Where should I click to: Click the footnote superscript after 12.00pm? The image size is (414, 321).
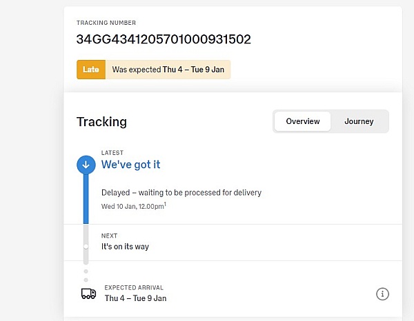coord(165,203)
